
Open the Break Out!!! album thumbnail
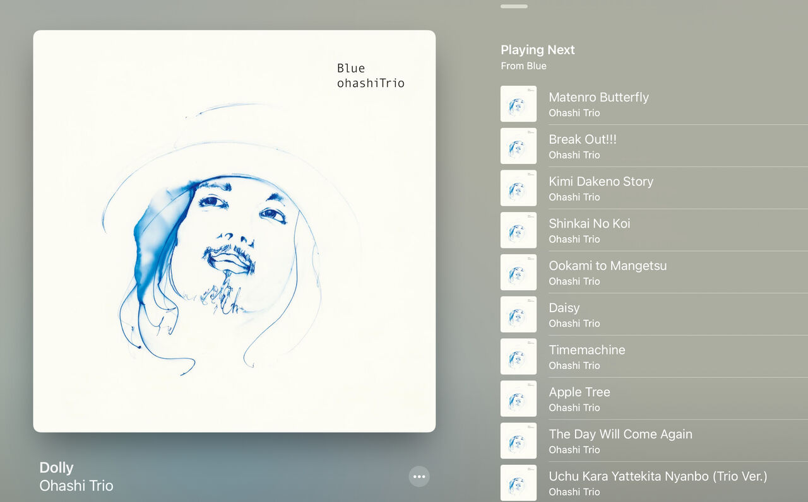point(518,146)
